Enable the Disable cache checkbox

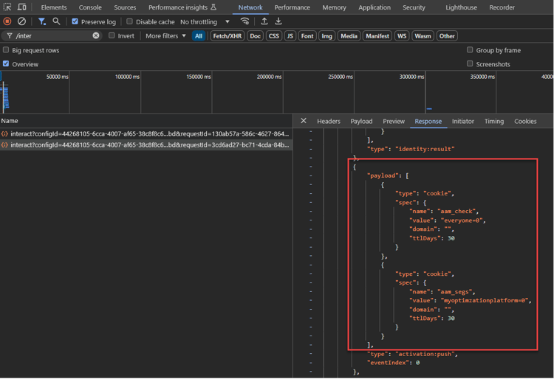point(130,21)
